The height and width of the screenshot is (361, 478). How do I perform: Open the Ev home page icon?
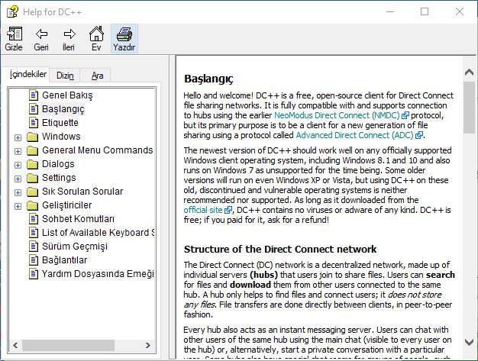click(96, 34)
